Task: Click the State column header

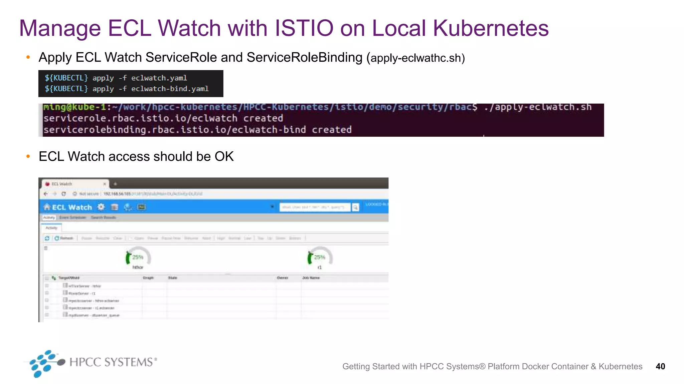Action: point(173,278)
